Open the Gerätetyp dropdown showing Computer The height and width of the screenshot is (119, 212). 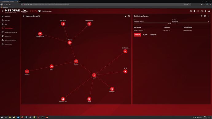[x=190, y=21]
